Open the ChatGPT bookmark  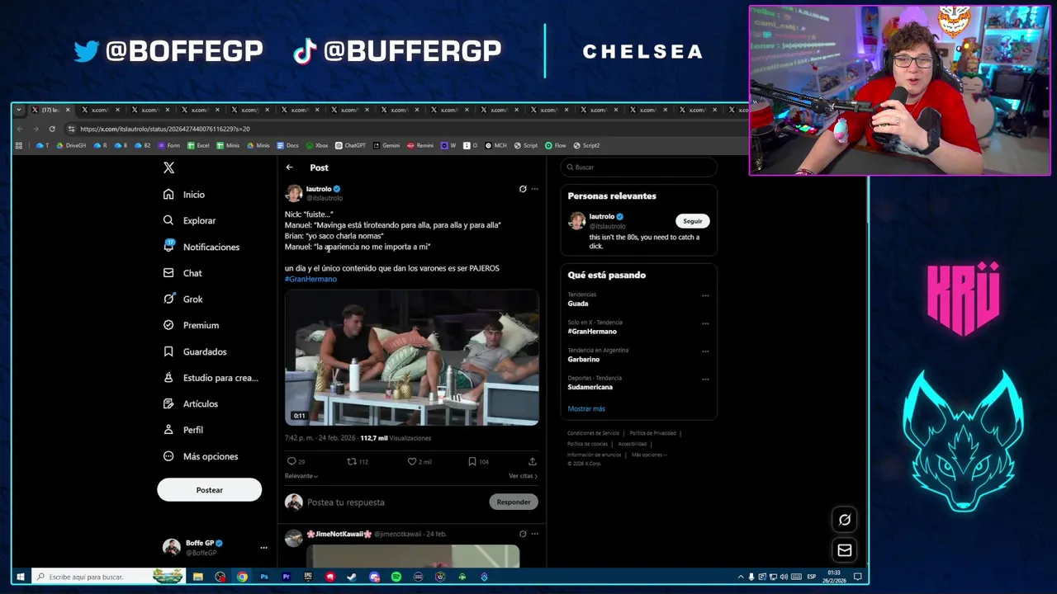(x=351, y=145)
